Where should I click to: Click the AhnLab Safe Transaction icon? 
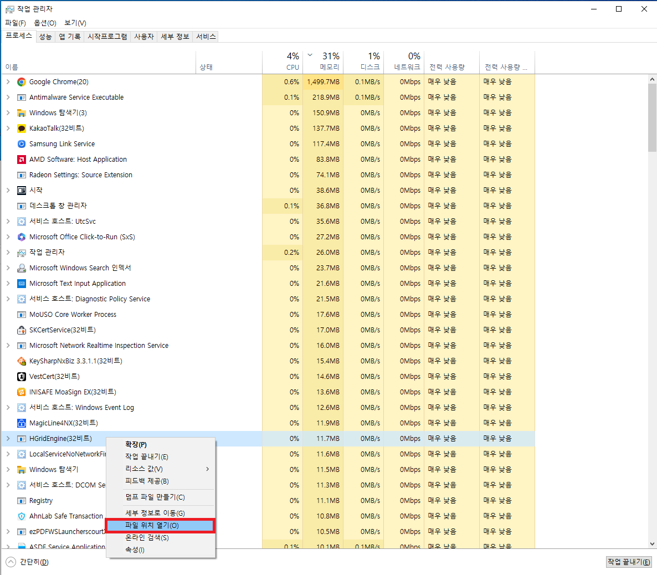21,516
